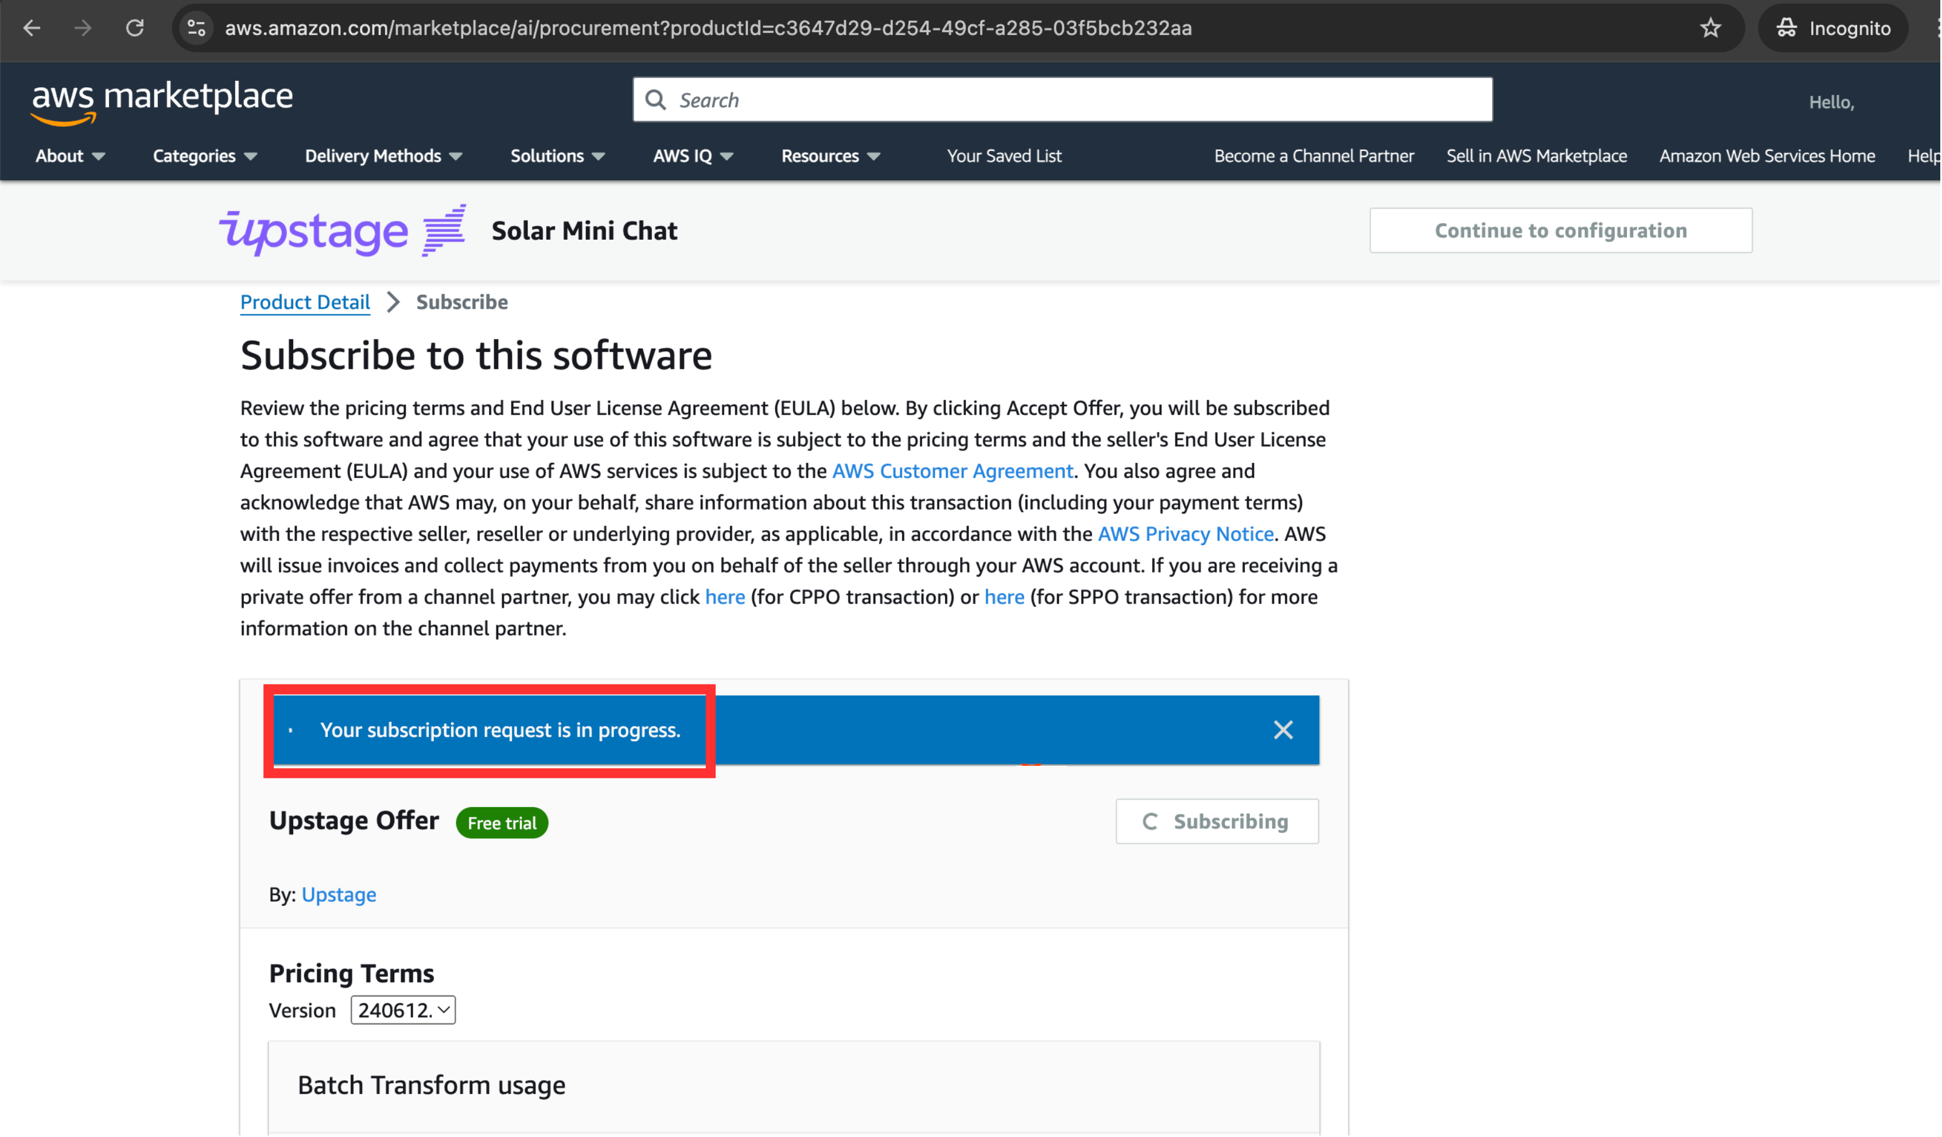1942x1137 pixels.
Task: Click the Search field in AWS Marketplace
Action: click(1063, 100)
